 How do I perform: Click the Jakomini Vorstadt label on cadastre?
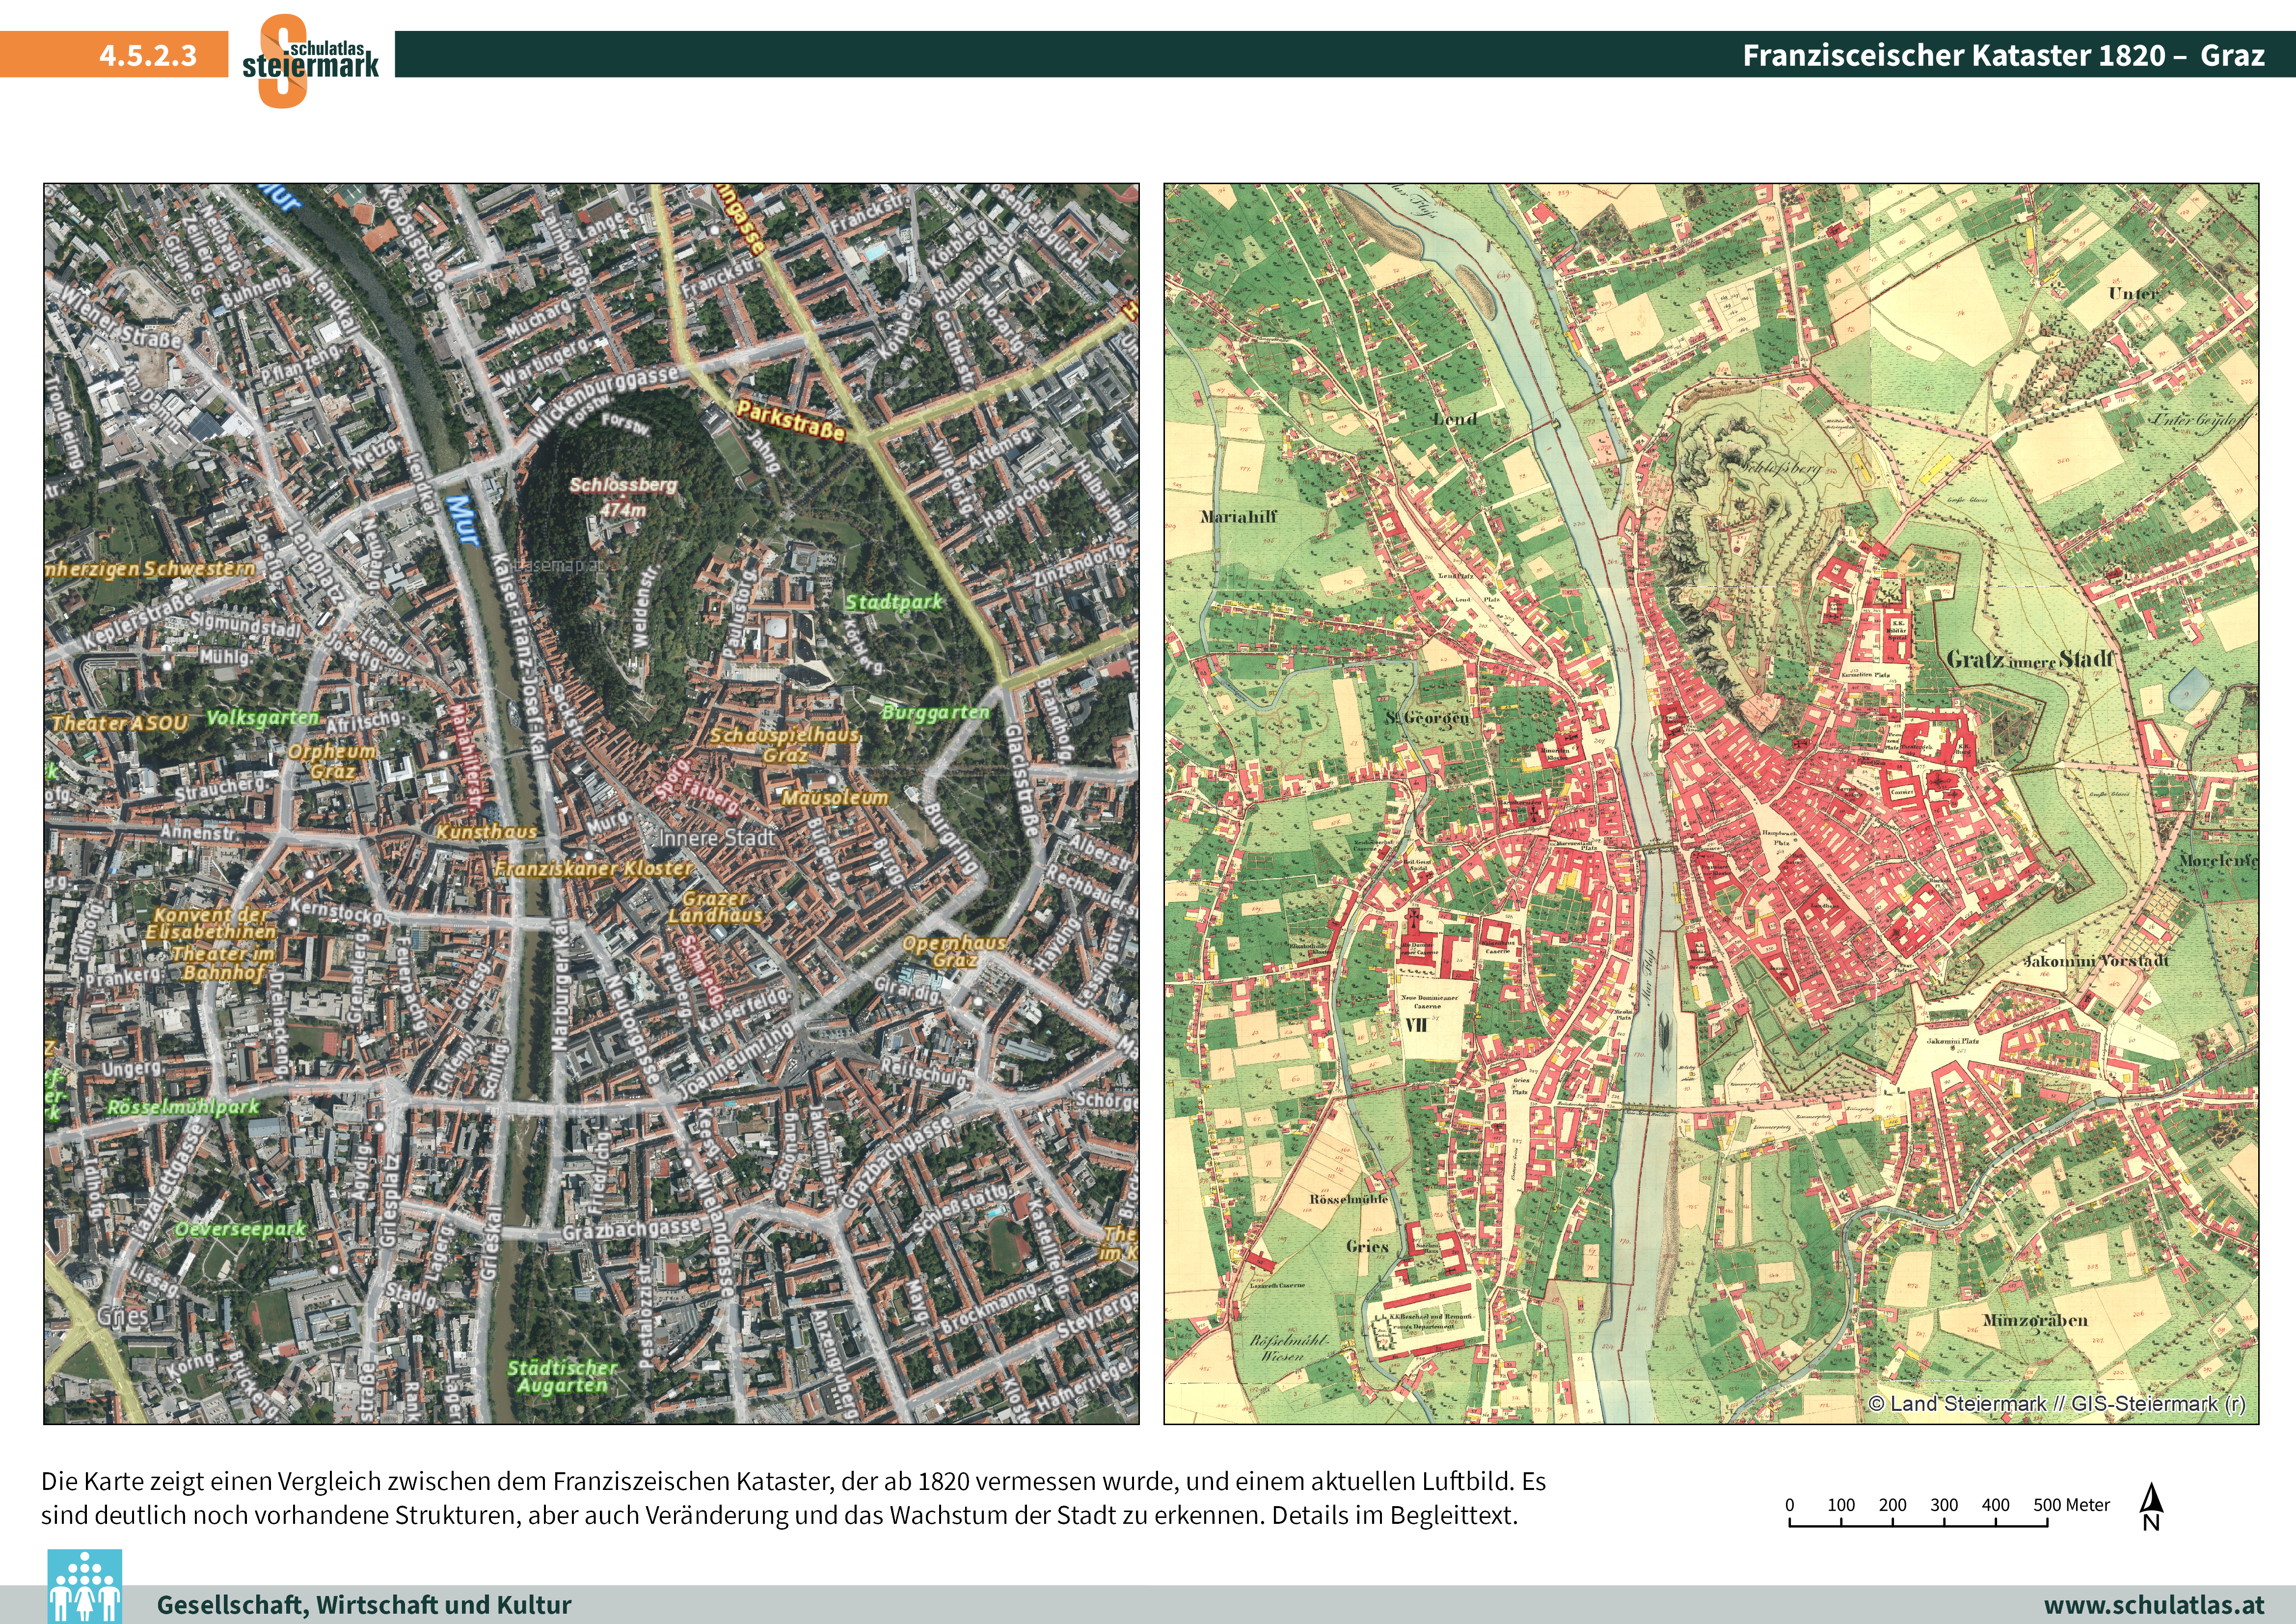point(2096,961)
